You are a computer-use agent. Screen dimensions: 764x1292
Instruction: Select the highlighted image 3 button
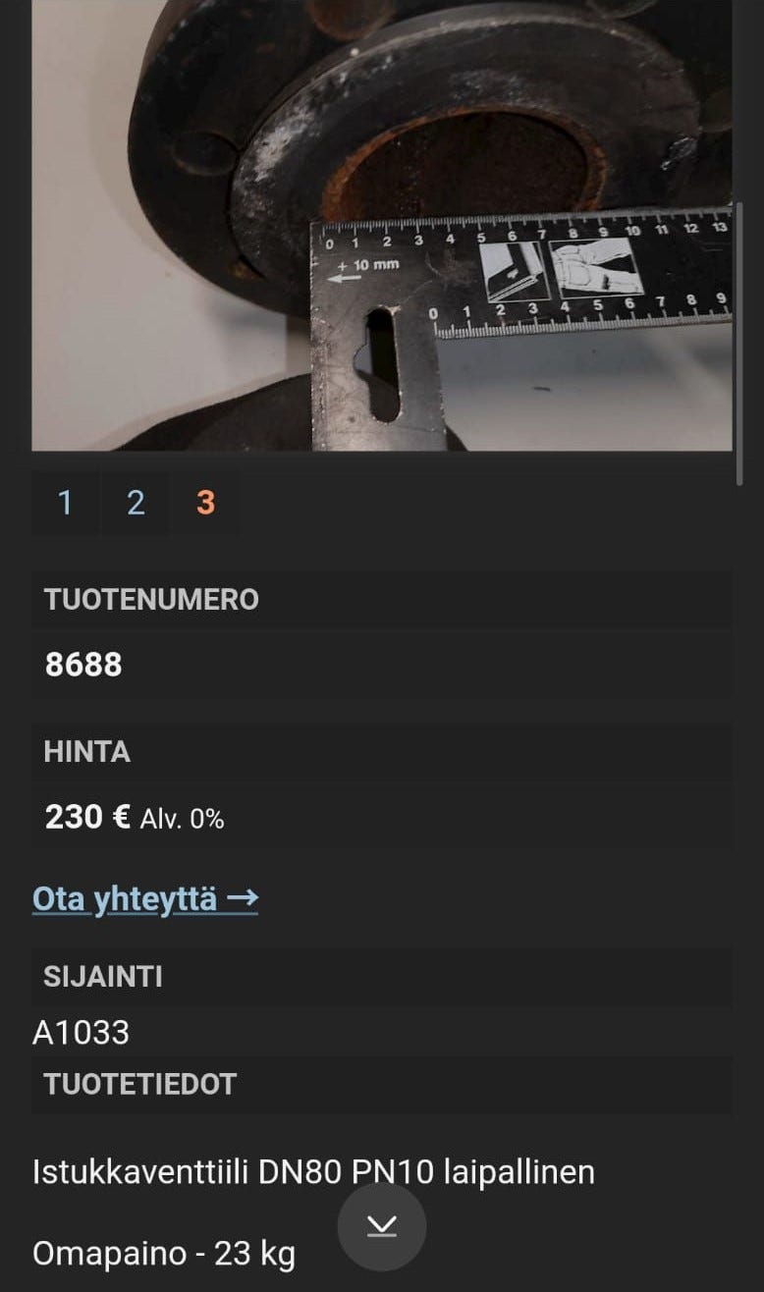205,503
